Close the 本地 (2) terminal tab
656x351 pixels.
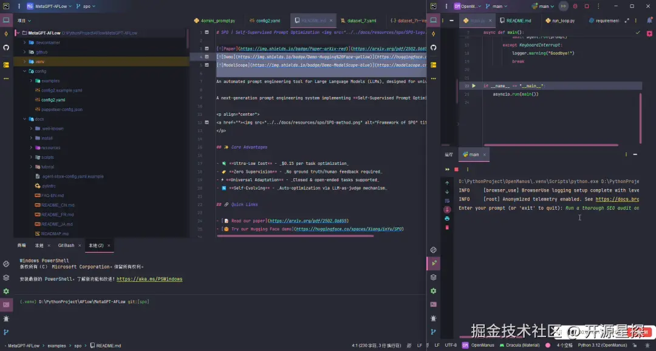point(109,246)
